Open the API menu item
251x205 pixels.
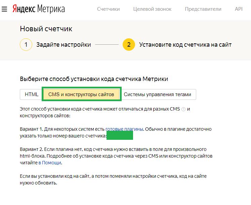(x=239, y=9)
